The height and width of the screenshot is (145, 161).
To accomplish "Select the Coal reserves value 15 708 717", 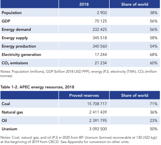I will 97,104.
